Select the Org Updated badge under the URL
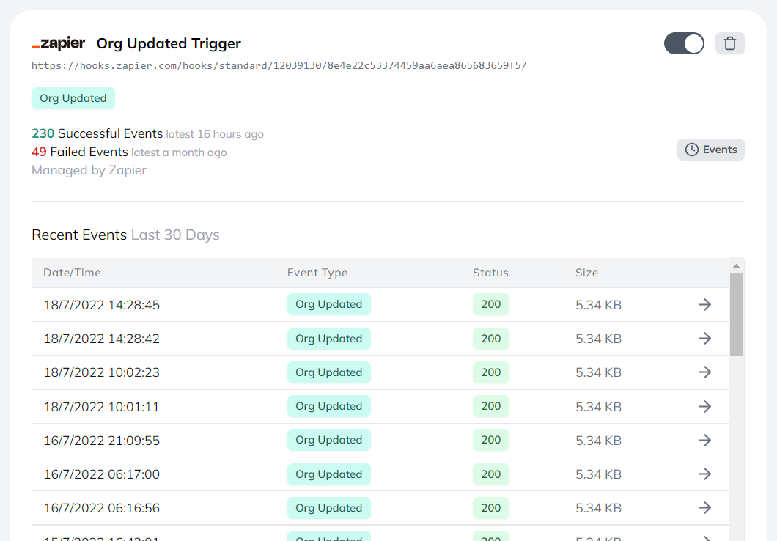The height and width of the screenshot is (541, 777). 73,97
